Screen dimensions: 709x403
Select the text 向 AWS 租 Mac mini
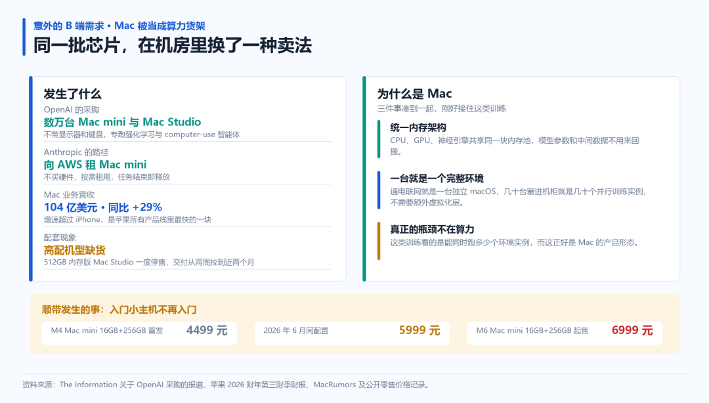tap(95, 165)
